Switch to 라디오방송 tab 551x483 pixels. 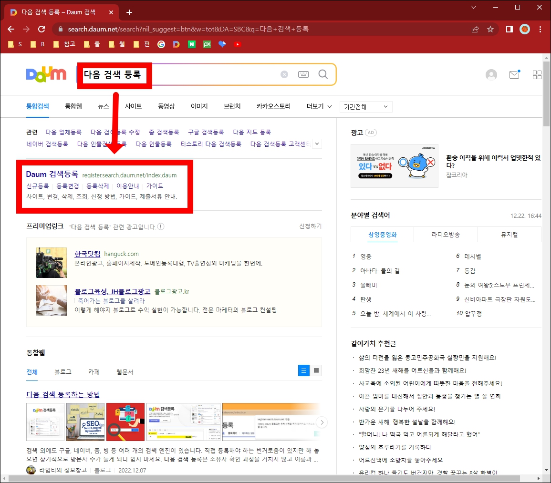point(446,235)
